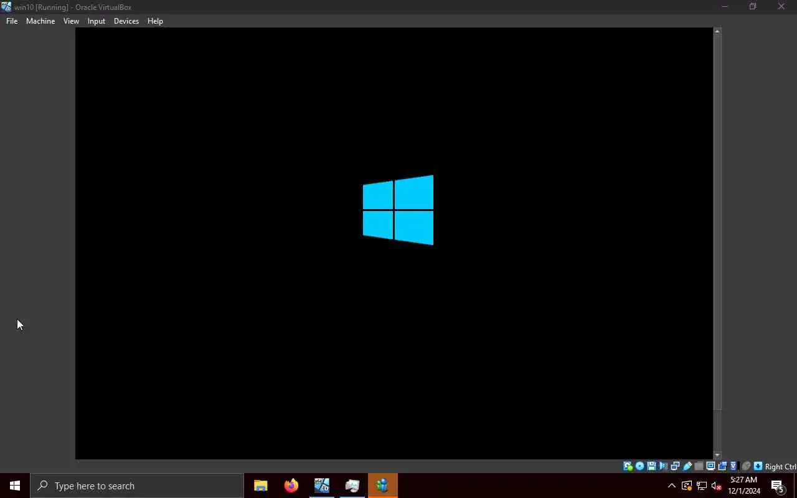This screenshot has height=498, width=797.
Task: Click the USB devices indicator
Action: coord(687,466)
